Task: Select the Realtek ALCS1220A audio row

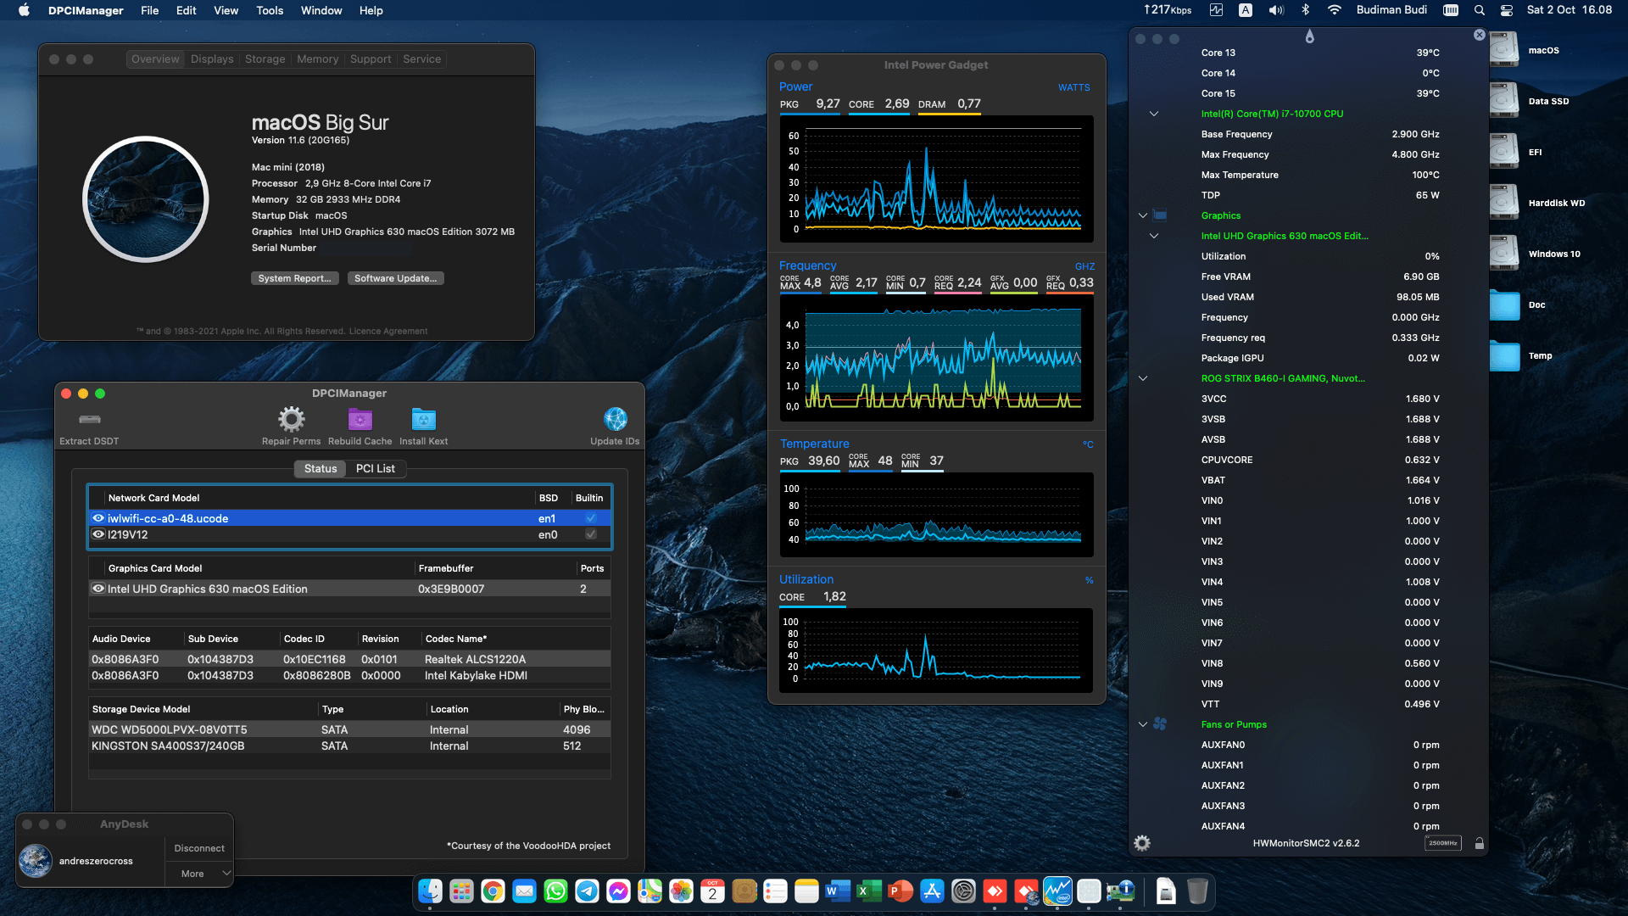Action: [349, 659]
